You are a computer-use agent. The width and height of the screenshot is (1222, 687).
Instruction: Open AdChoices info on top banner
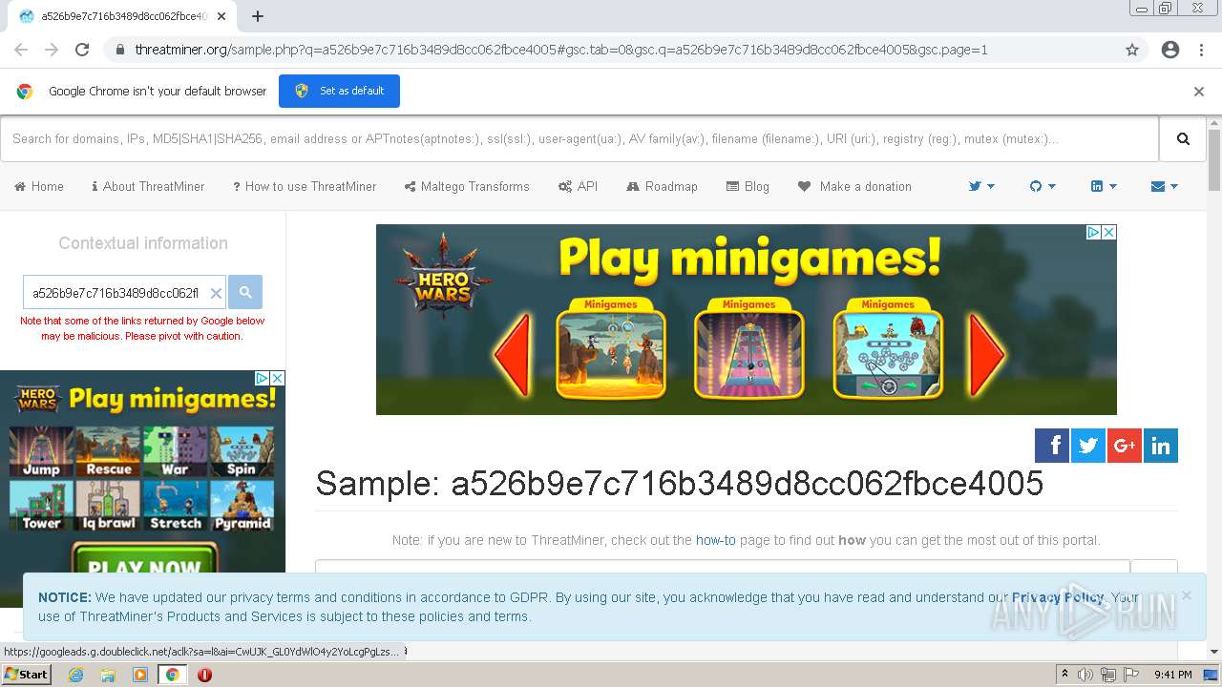pos(1094,232)
